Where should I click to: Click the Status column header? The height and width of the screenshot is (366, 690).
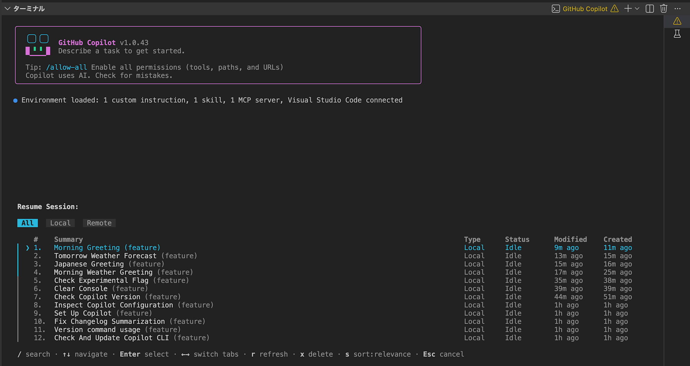click(517, 239)
